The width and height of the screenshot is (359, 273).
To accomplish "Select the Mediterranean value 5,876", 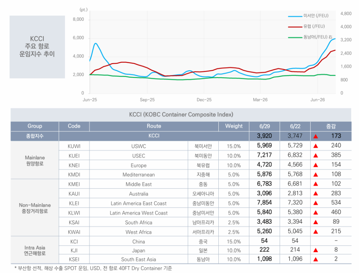I will tap(264, 174).
